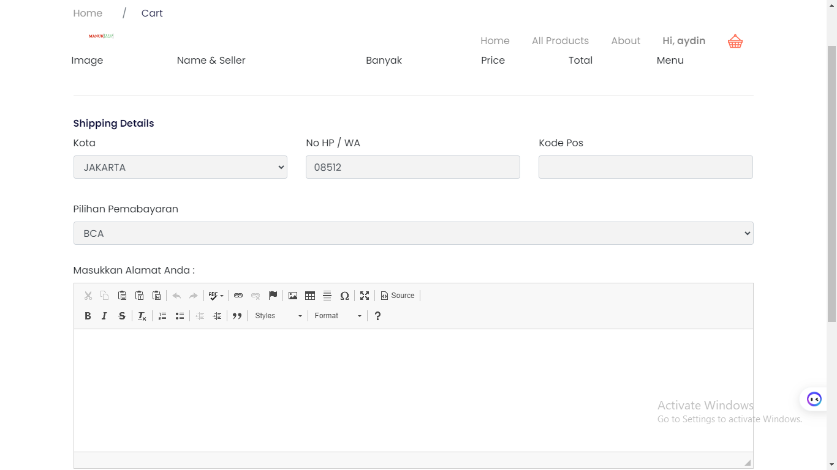Screen dimensions: 837x470
Task: Click the Home breadcrumb link
Action: click(x=88, y=13)
